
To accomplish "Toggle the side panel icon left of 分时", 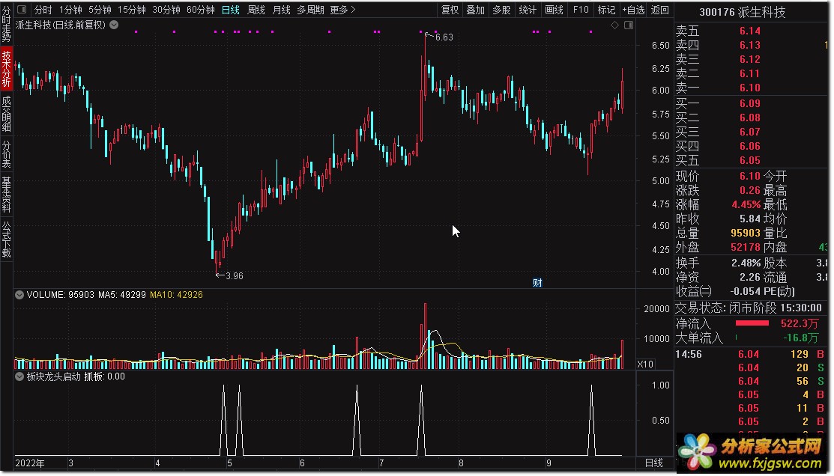I will [22, 10].
